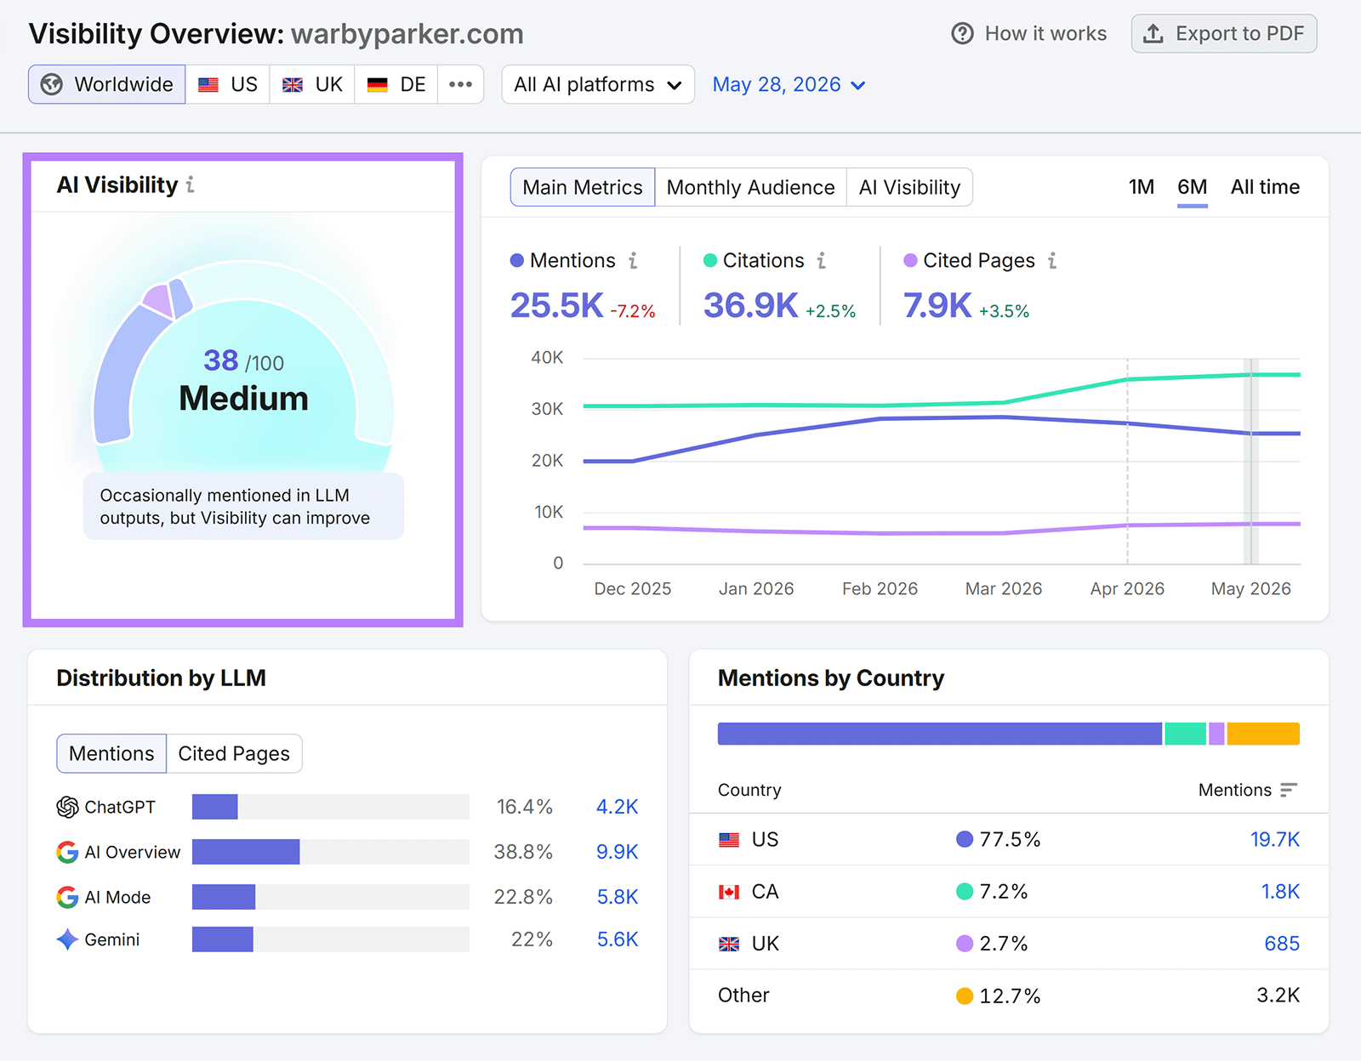Click the How it works link
The height and width of the screenshot is (1061, 1361).
1029,34
